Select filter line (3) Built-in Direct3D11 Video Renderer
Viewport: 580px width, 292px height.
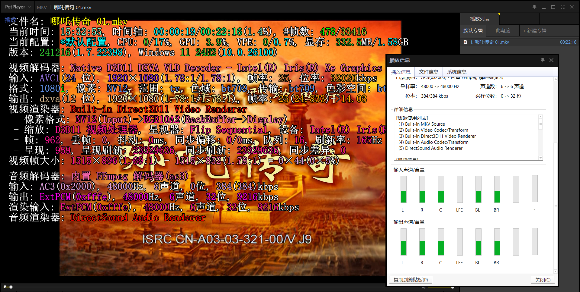(437, 136)
